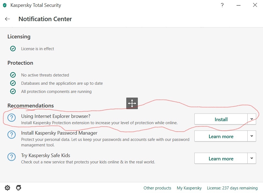Click the green check next to License is in effect
Screen dimensions: 263x193
pos(13,49)
